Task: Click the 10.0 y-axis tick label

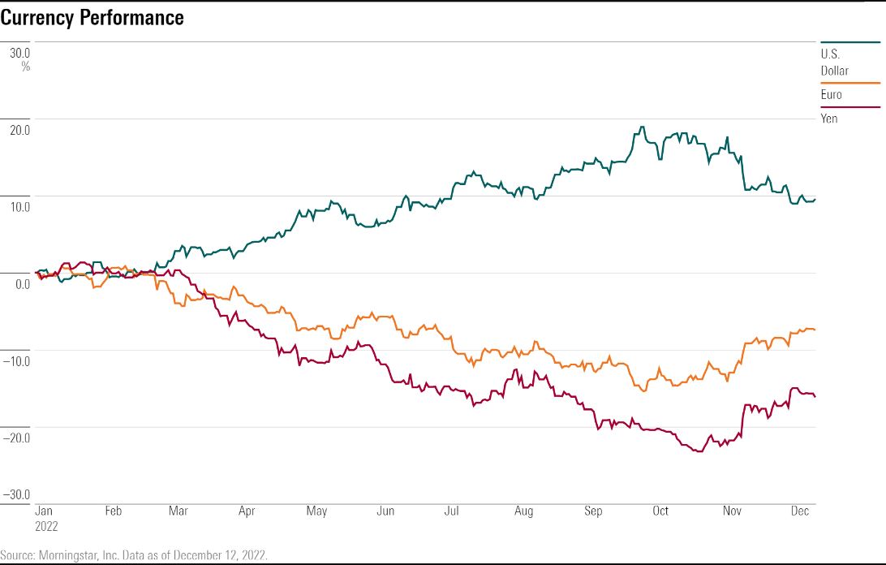Action: [x=19, y=206]
